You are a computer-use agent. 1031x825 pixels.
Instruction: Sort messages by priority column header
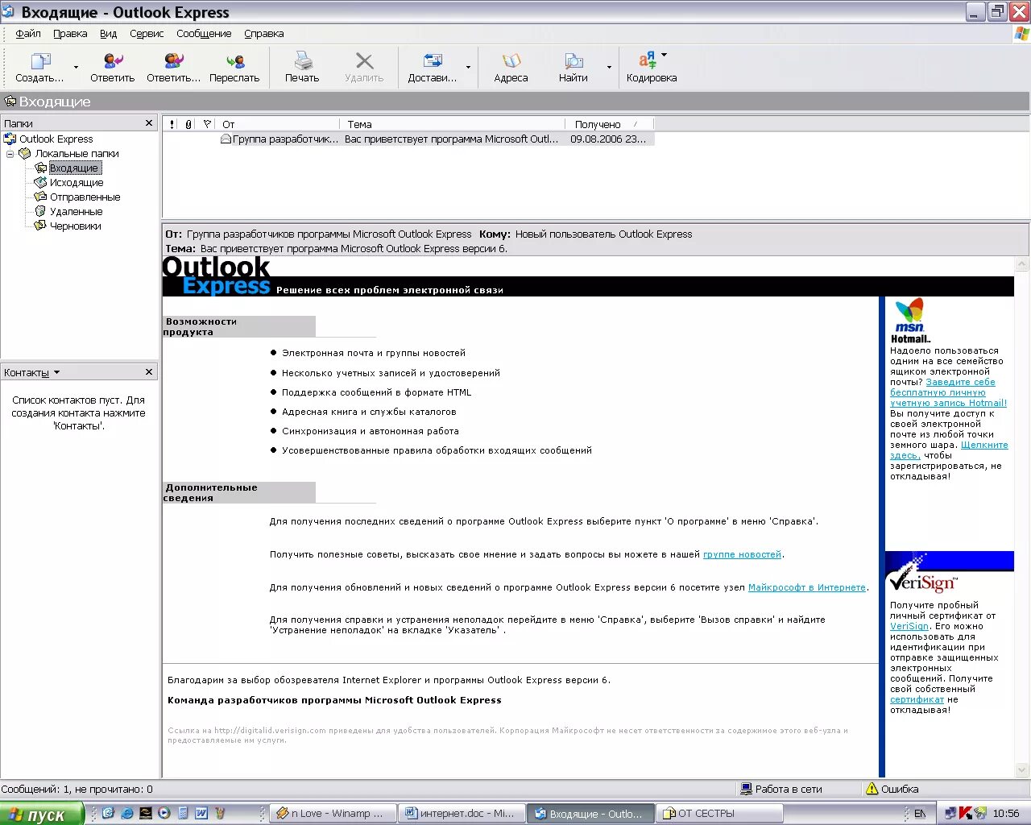click(x=172, y=124)
